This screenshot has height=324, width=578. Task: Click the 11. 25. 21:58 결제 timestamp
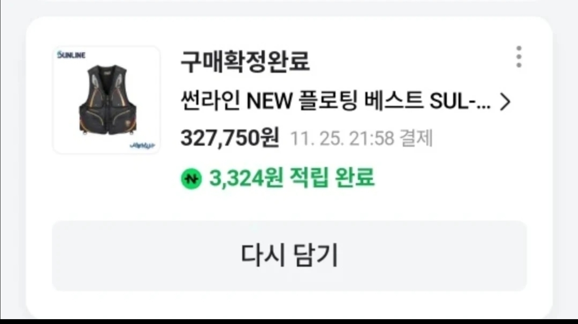point(361,139)
